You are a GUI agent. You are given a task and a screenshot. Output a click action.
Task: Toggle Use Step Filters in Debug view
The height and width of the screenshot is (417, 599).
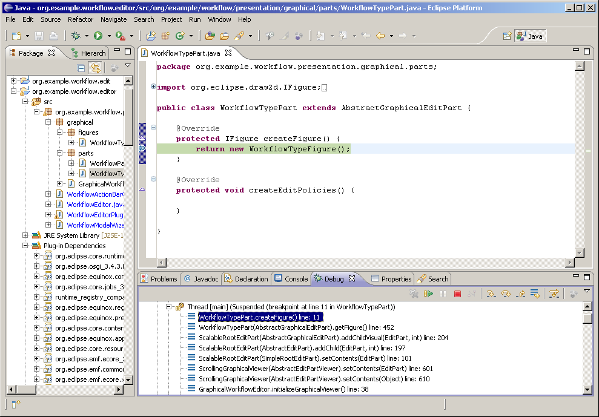point(553,294)
